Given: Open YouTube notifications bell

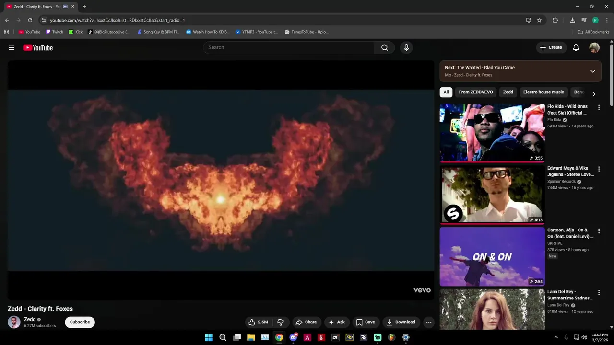Looking at the screenshot, I should [x=576, y=47].
